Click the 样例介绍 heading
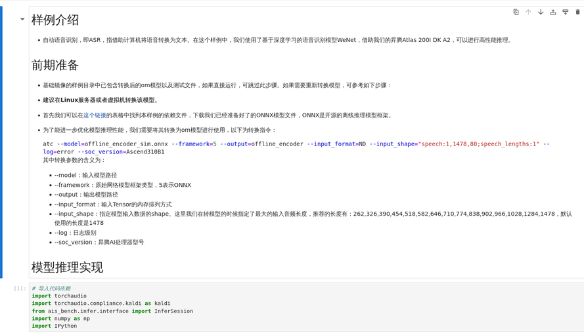584x333 pixels. point(55,20)
